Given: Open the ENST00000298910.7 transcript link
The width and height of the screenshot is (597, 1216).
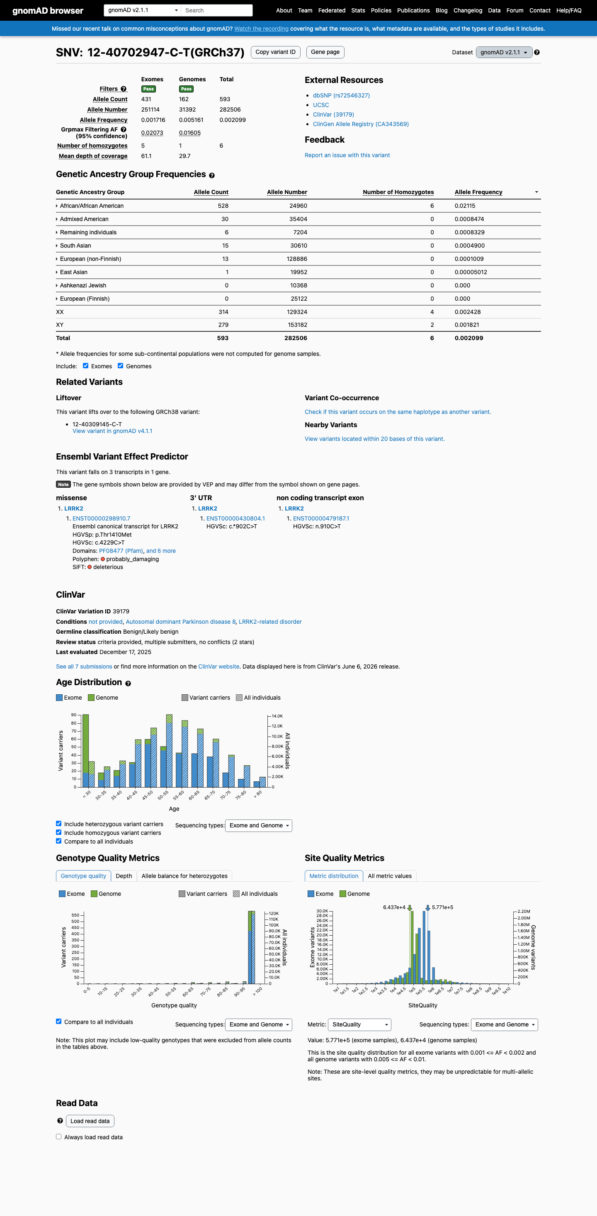Looking at the screenshot, I should click(x=102, y=518).
